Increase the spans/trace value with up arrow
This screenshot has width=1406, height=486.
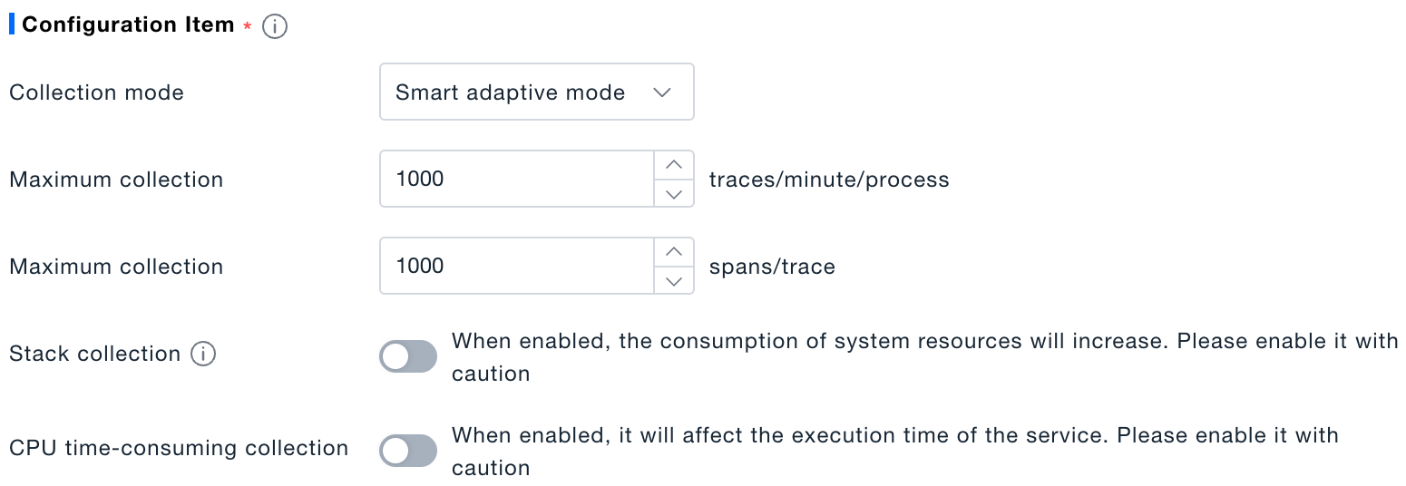point(673,252)
